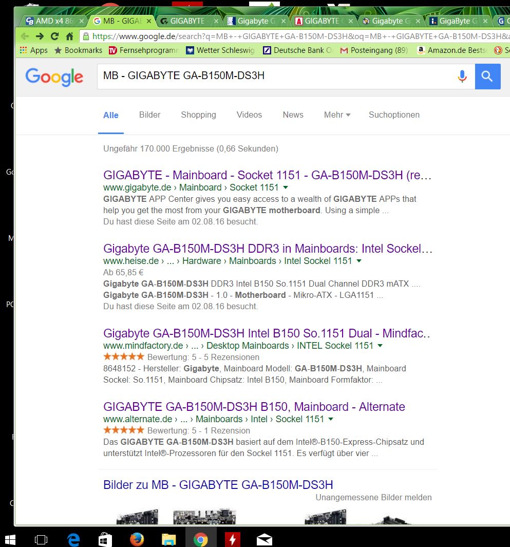Expand the Mehr dropdown menu
Viewport: 510px width, 547px height.
[x=337, y=115]
